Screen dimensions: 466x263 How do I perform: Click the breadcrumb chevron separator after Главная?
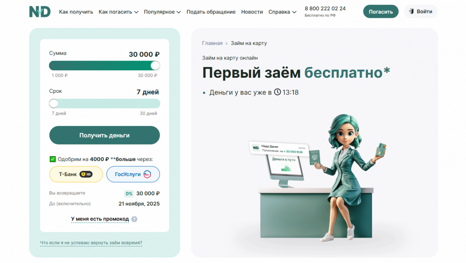227,44
